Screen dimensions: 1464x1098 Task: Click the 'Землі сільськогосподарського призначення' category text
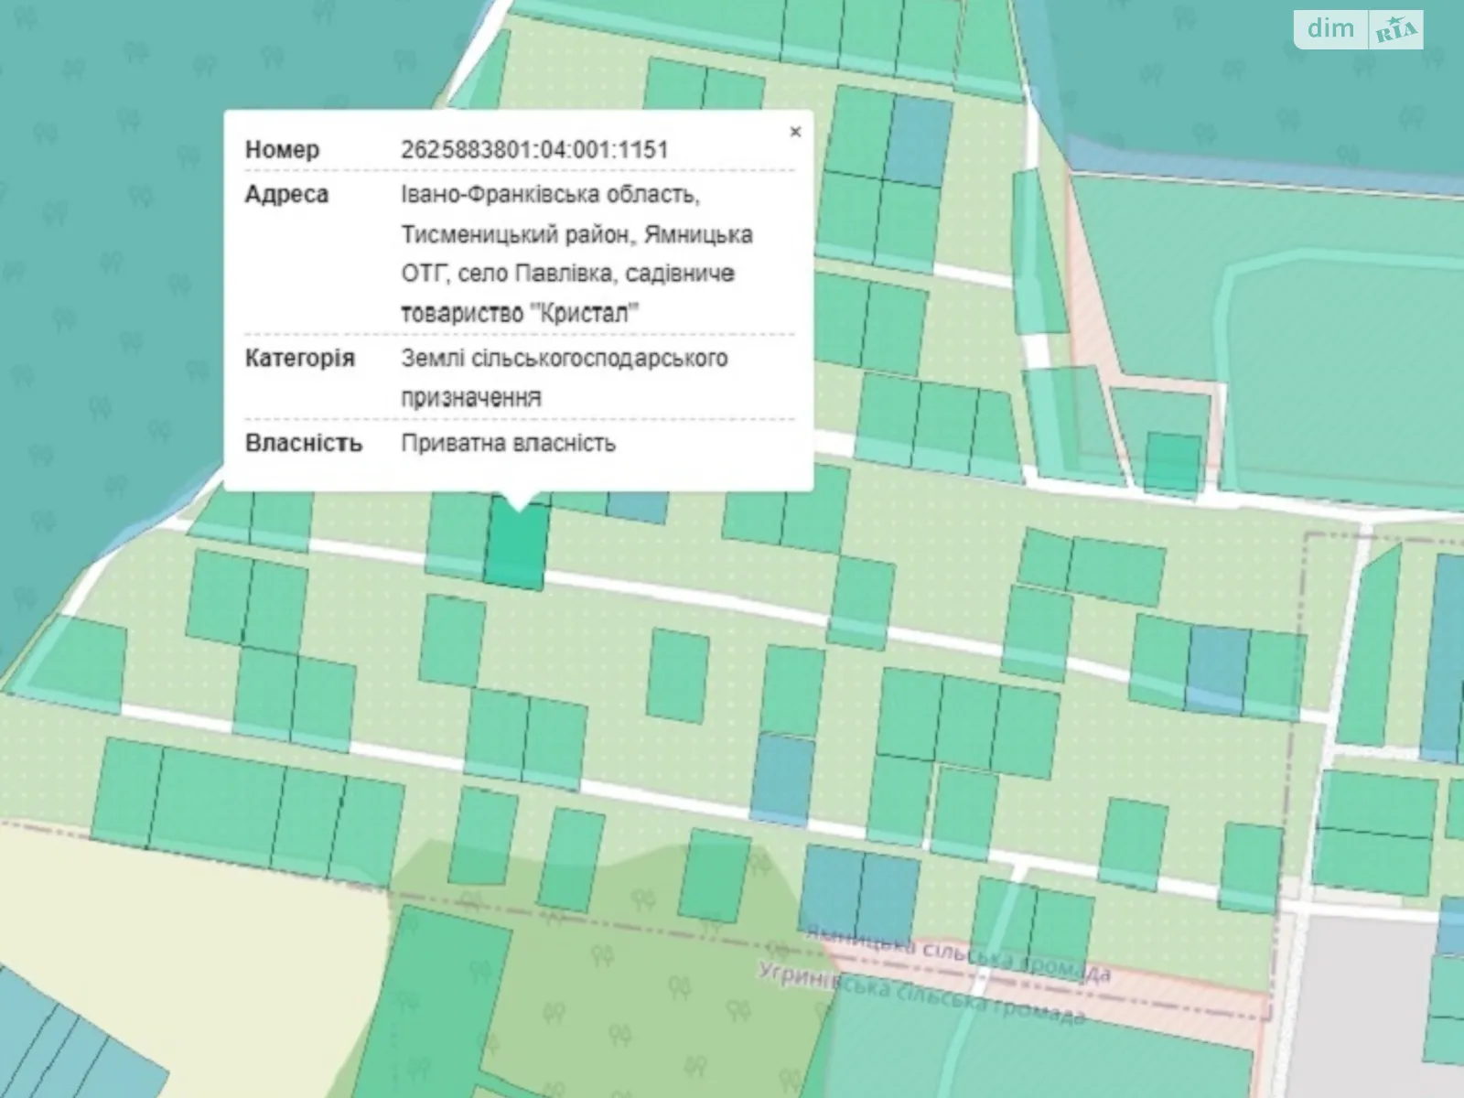[x=565, y=377]
